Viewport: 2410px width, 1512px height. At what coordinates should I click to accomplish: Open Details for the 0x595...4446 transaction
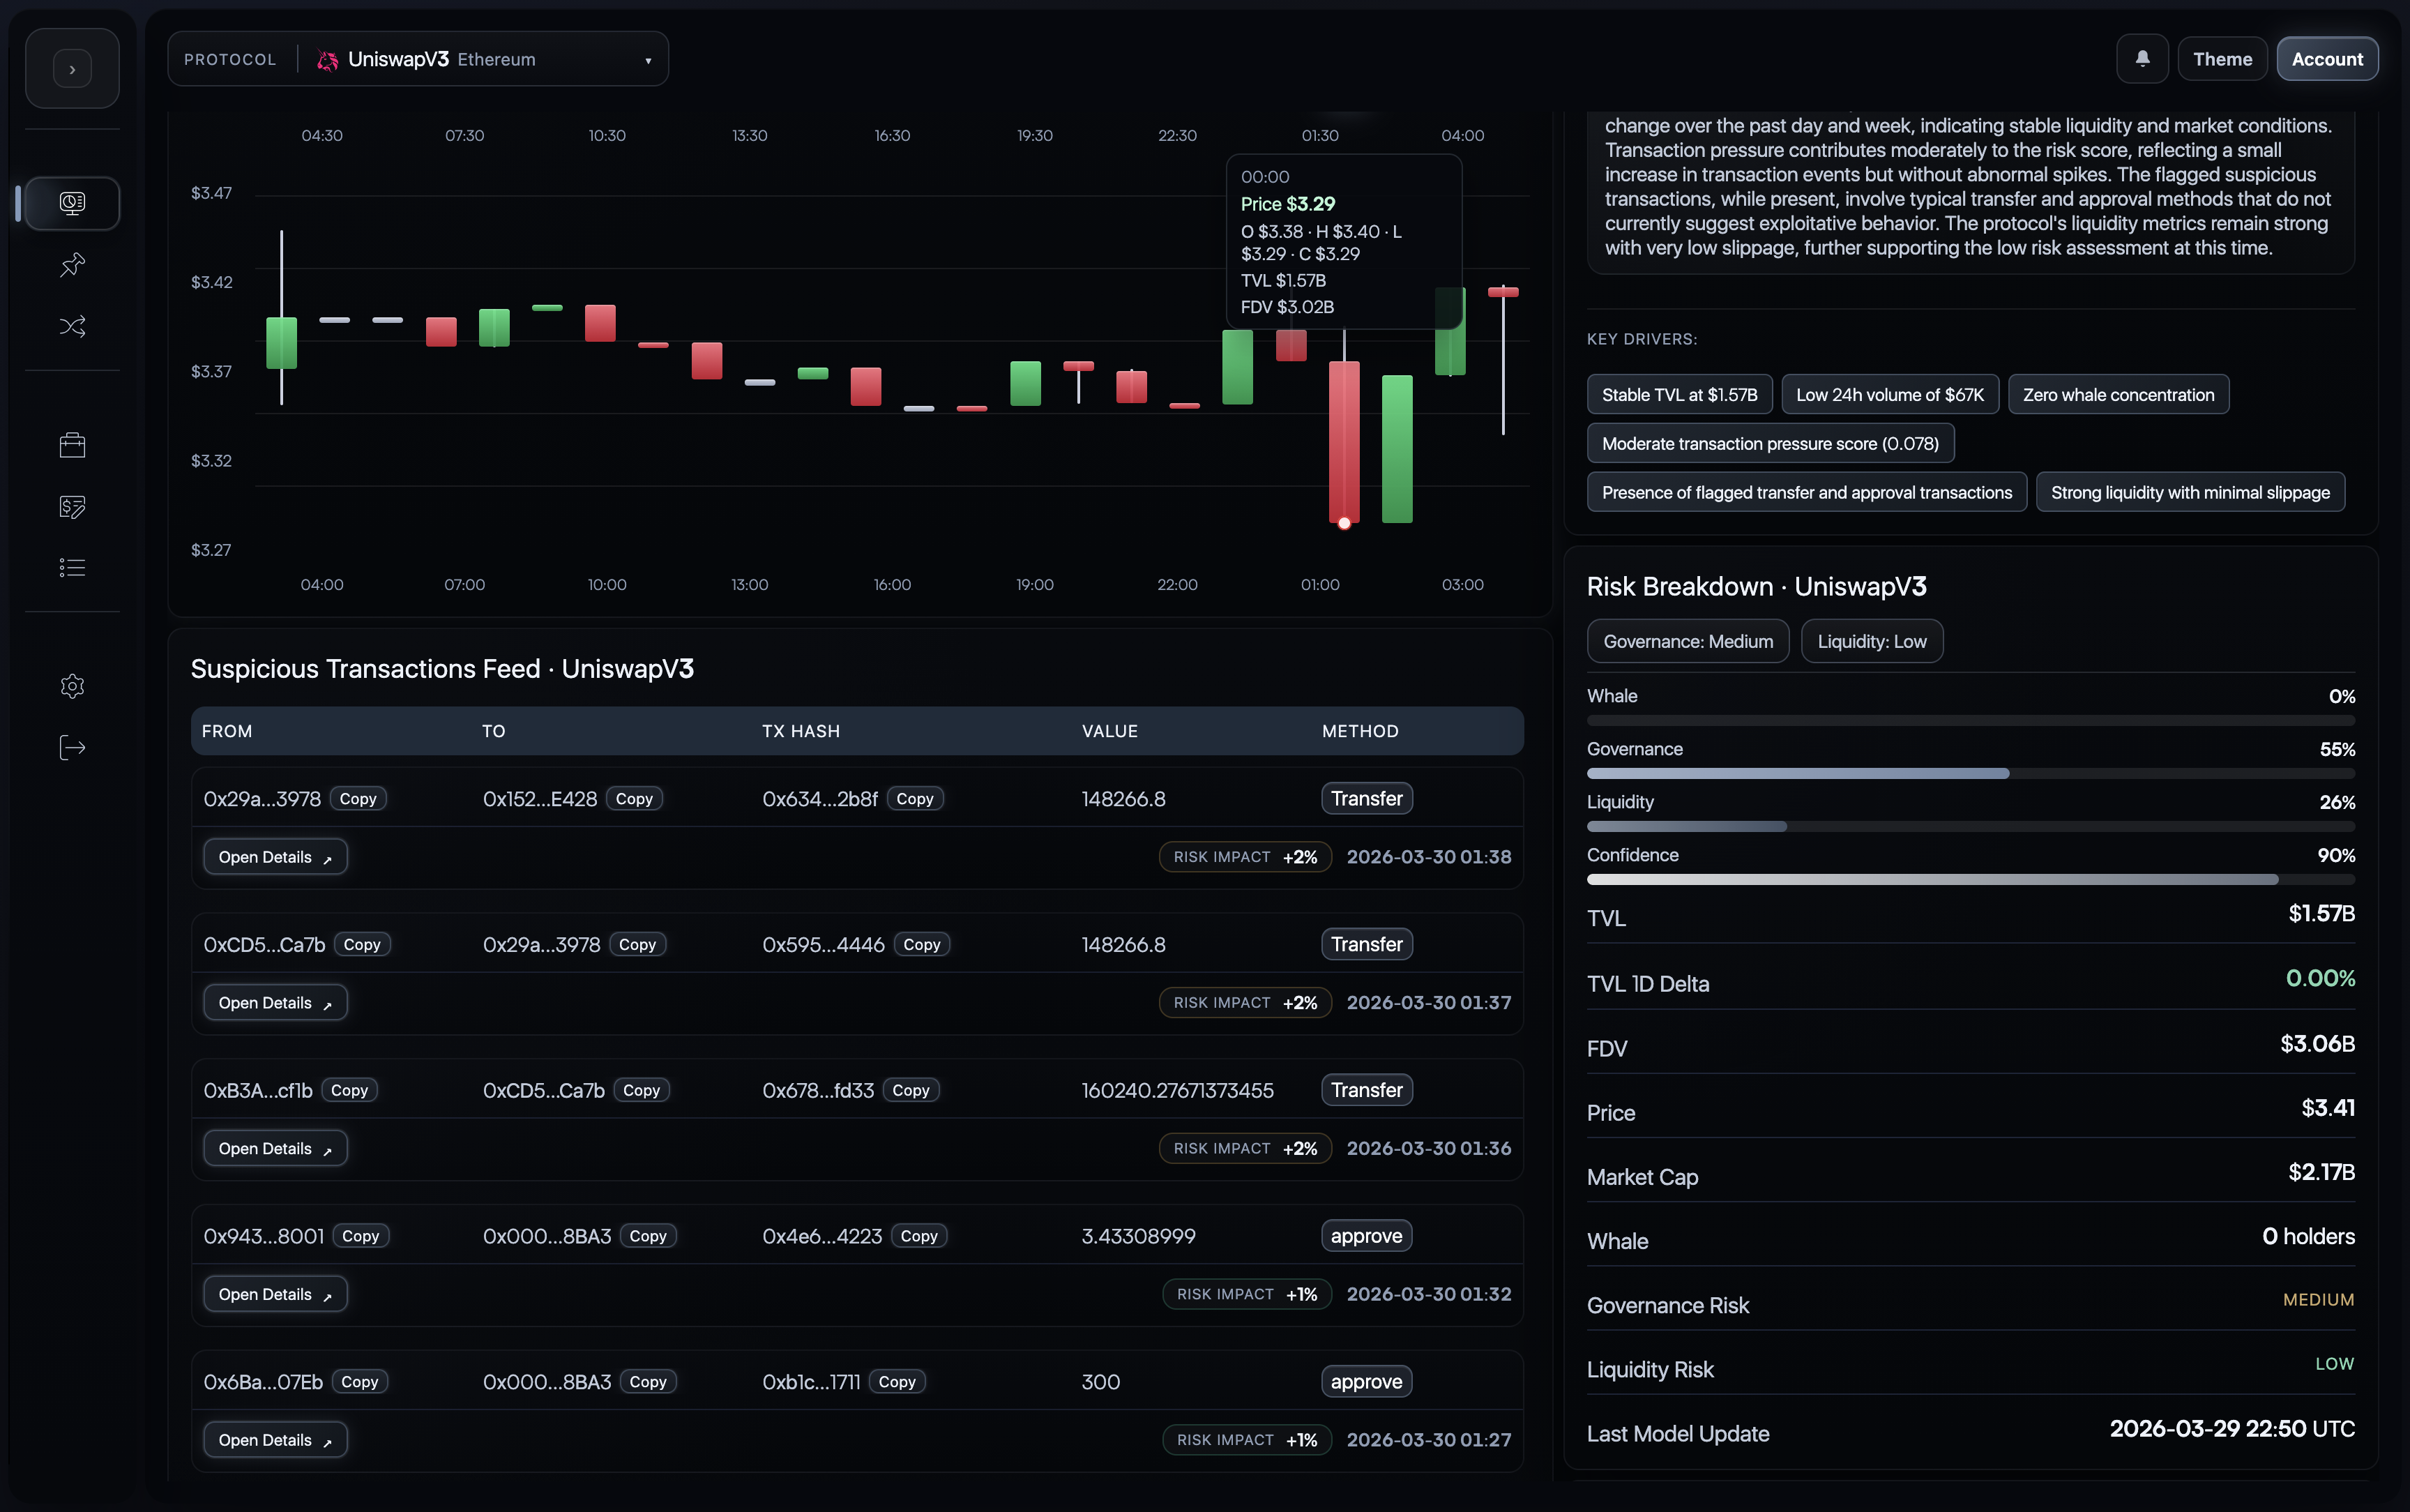[275, 1003]
